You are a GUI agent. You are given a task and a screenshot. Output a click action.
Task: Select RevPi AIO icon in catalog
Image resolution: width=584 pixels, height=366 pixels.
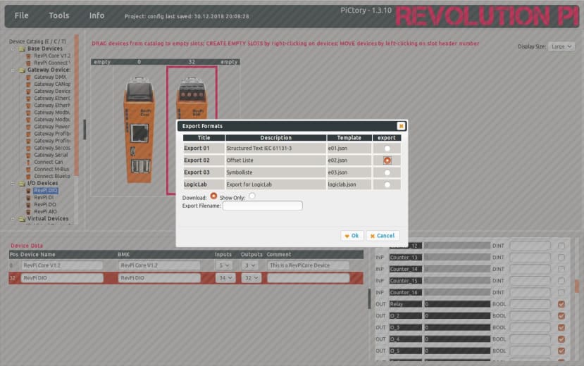[28, 212]
